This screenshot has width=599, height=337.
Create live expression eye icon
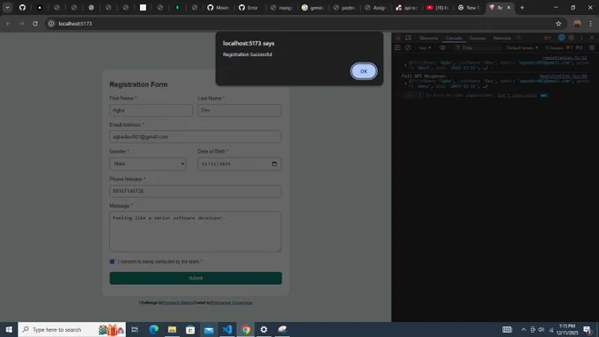tap(442, 48)
